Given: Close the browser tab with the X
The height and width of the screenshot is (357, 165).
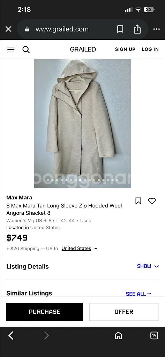Looking at the screenshot, I should click(x=8, y=29).
